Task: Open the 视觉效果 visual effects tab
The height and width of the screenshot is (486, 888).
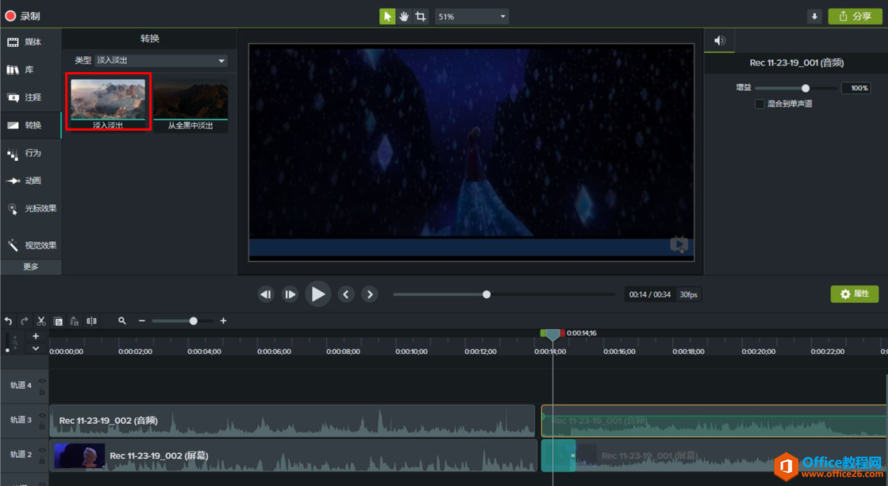Action: 31,245
